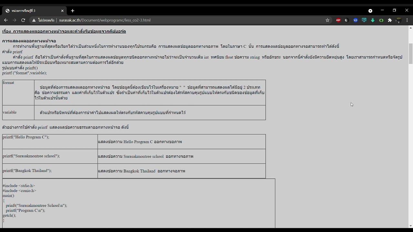Screen dimensions: 413x232
Task: Click description cell 'แสดงข้อความ Bangkok Thailand'
Action: [182, 171]
